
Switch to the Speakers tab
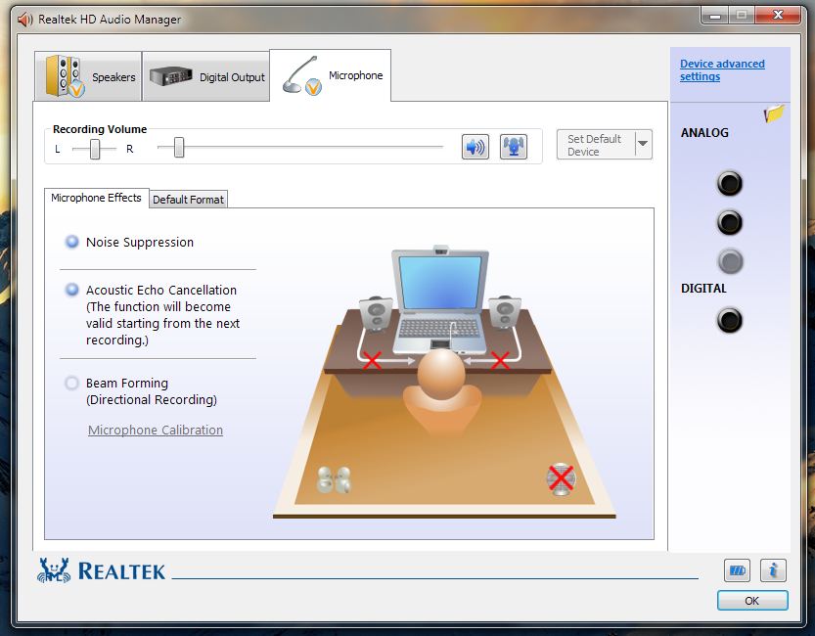[x=88, y=76]
